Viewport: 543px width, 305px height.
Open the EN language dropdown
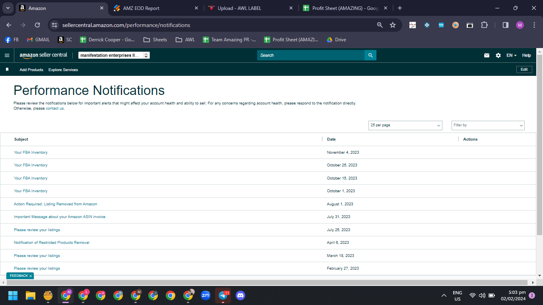tap(511, 55)
